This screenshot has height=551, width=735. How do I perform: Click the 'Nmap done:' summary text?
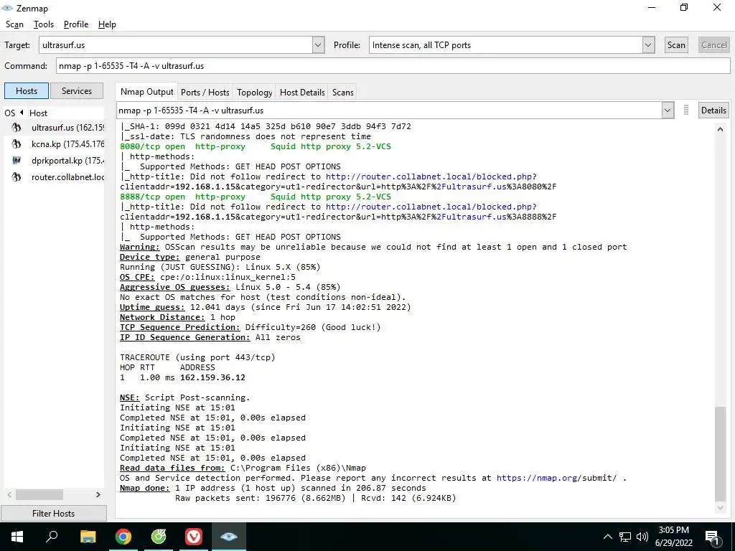145,488
